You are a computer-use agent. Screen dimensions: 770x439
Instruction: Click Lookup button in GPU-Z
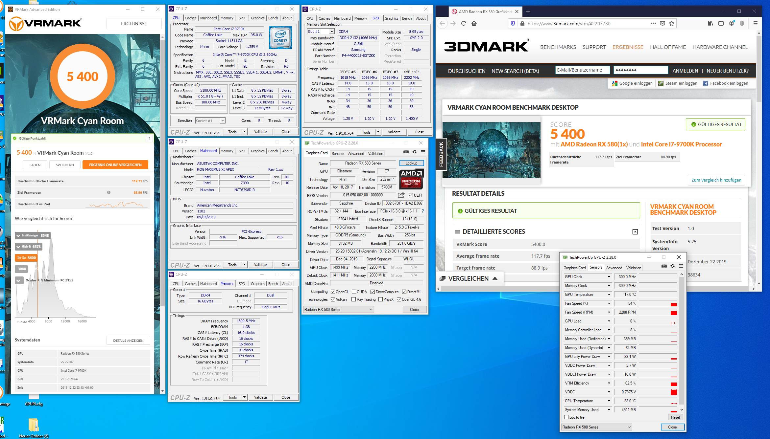pyautogui.click(x=411, y=163)
